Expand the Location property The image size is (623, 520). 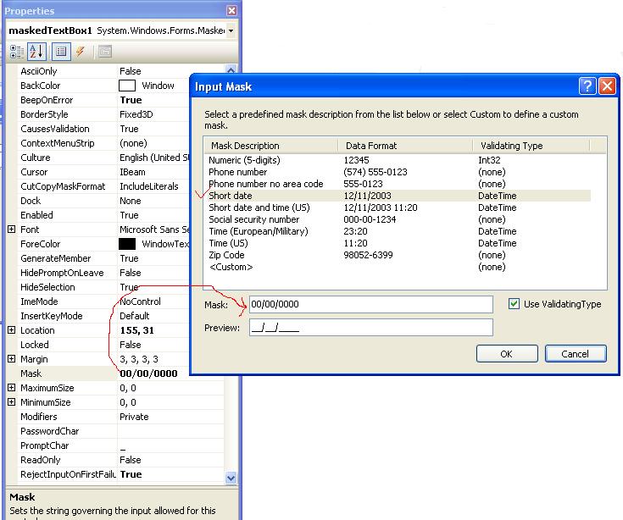pyautogui.click(x=12, y=330)
